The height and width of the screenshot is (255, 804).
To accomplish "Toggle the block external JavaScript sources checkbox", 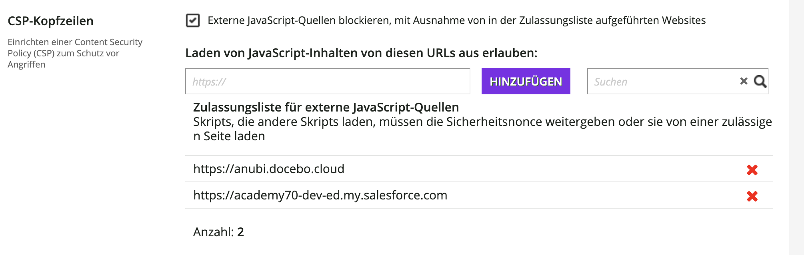I will click(193, 20).
